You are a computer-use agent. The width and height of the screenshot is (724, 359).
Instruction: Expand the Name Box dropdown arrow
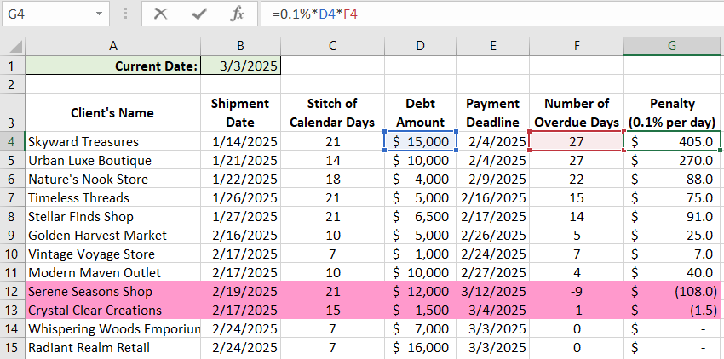pos(101,14)
